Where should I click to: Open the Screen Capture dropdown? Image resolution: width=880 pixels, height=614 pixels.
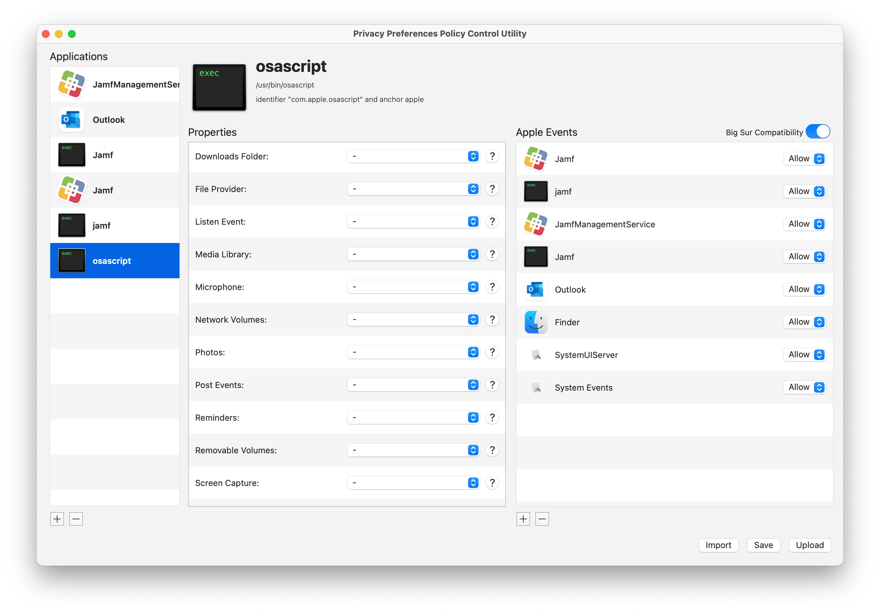tap(413, 482)
